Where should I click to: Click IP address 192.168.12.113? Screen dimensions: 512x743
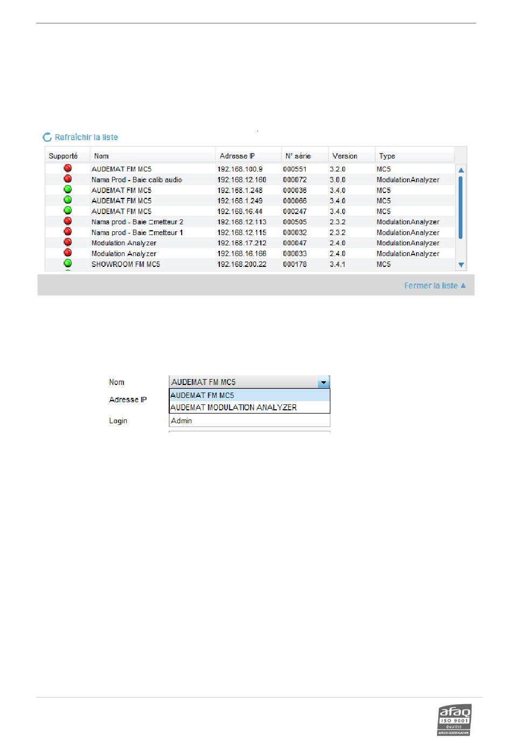[x=241, y=222]
